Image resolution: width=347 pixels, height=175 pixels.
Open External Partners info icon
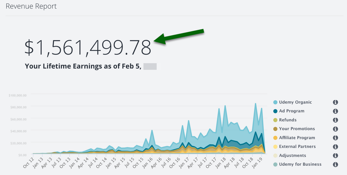tap(336, 147)
